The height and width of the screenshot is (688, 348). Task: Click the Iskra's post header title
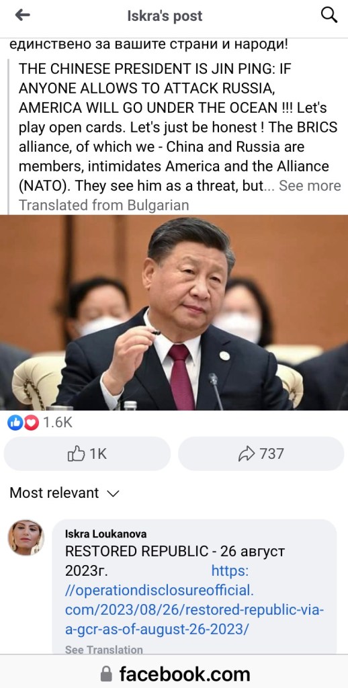click(165, 16)
